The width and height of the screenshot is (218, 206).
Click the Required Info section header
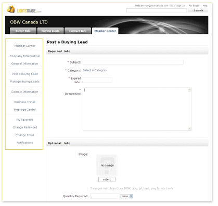(x=127, y=51)
